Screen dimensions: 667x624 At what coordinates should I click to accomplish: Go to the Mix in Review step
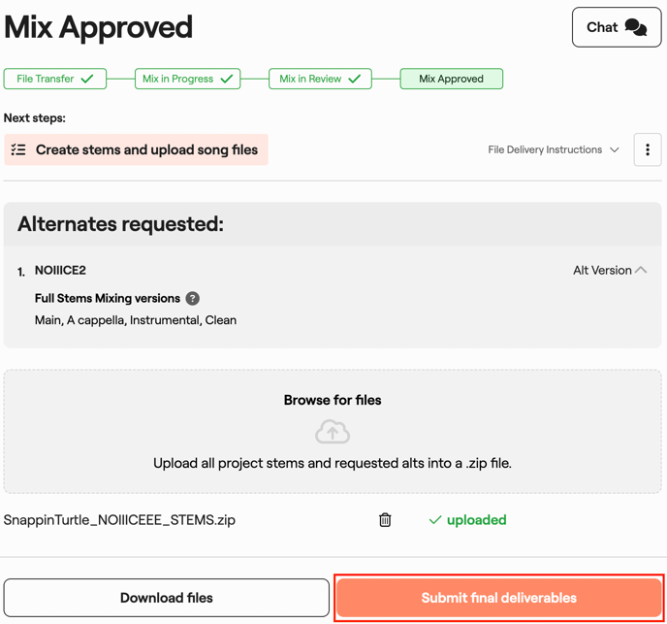pyautogui.click(x=320, y=79)
